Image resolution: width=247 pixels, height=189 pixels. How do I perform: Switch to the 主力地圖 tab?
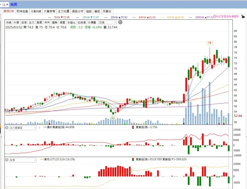click(63, 11)
